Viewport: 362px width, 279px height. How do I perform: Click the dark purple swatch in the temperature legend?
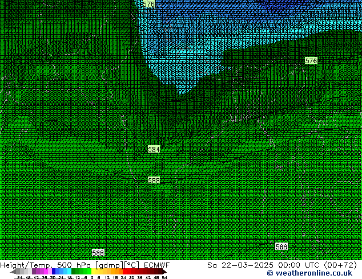click(x=34, y=272)
